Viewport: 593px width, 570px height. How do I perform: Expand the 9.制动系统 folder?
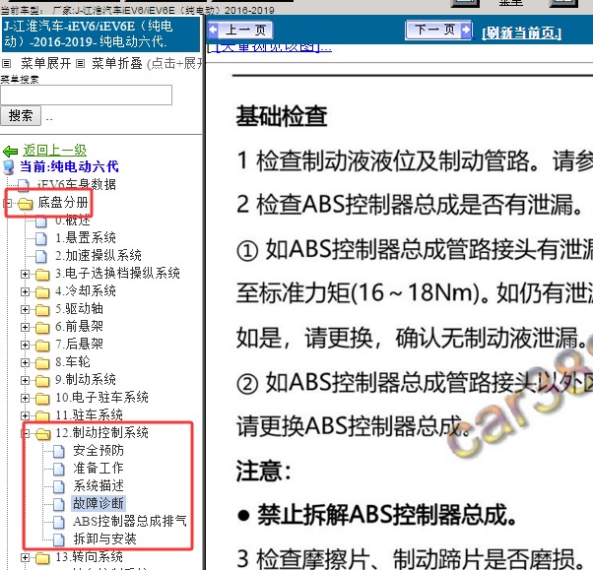25,380
